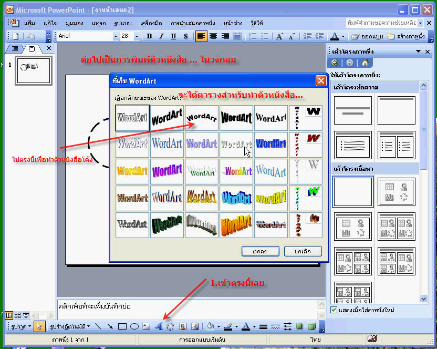Click the ยกเลิก (Cancel) button

(x=303, y=251)
